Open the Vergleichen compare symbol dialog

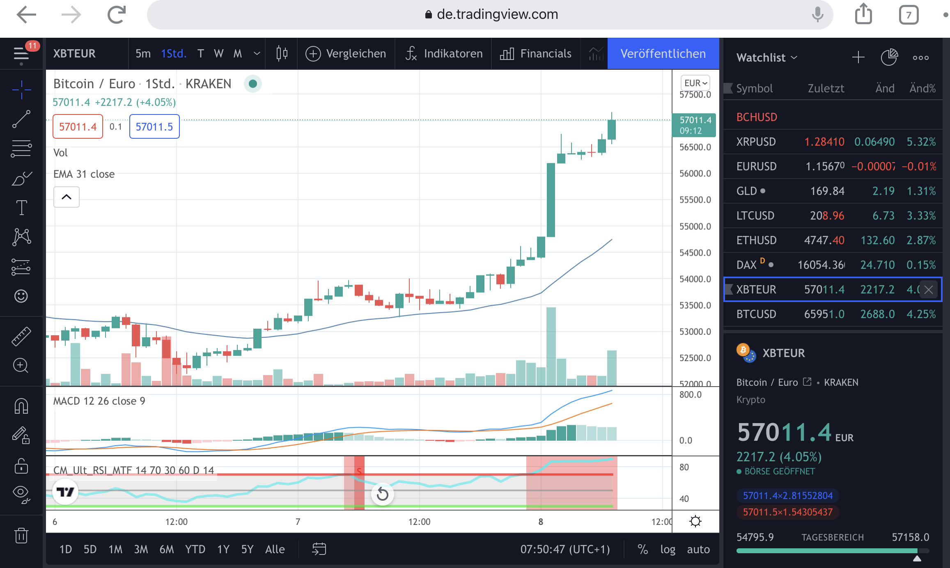[346, 53]
